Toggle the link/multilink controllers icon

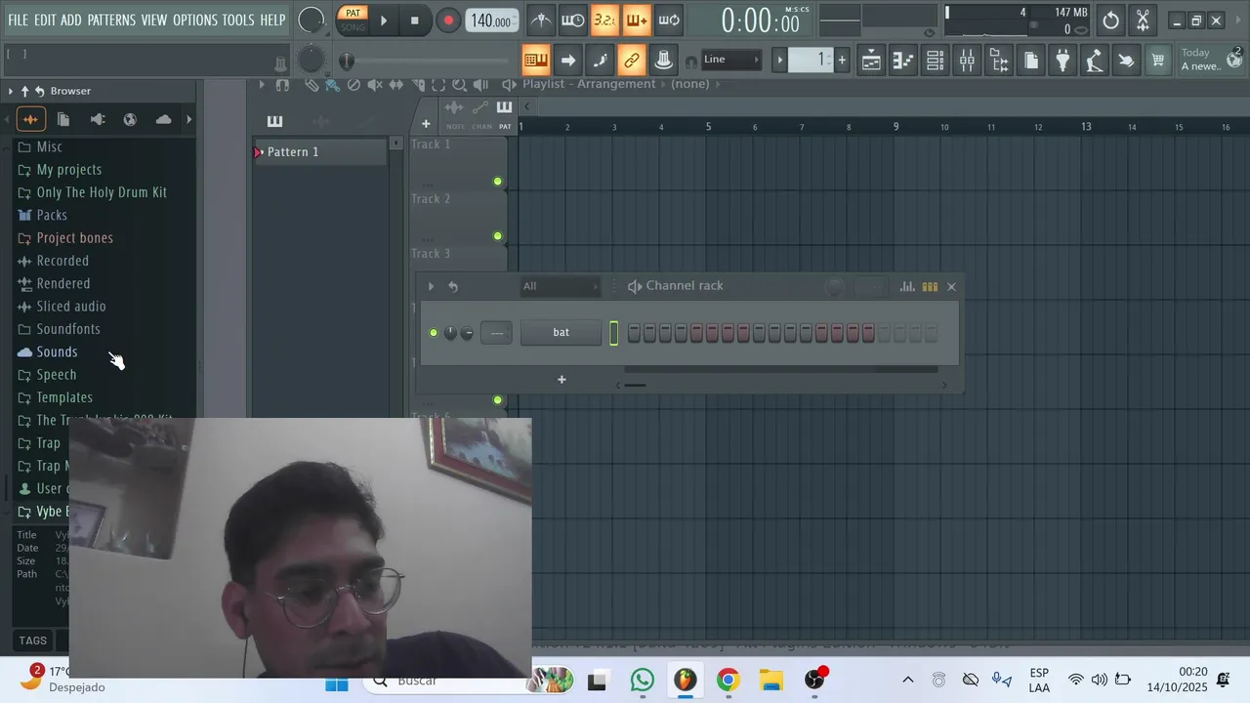point(632,60)
